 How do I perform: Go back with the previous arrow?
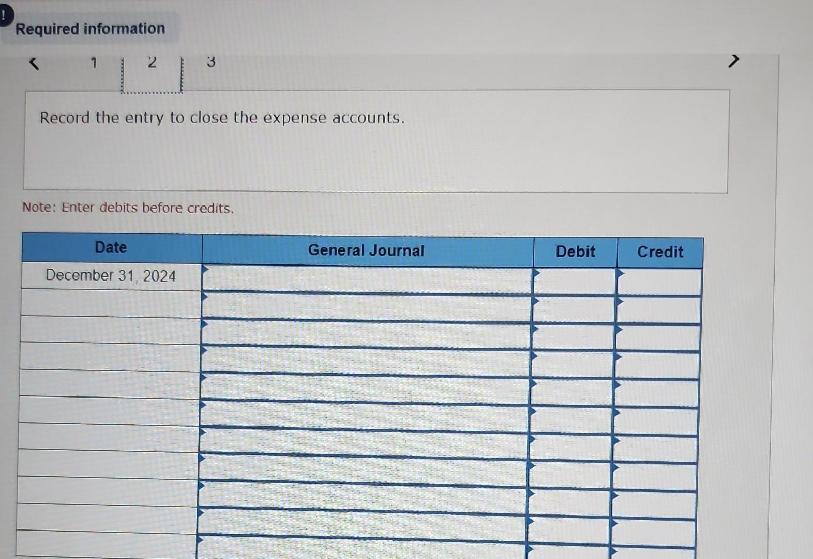click(34, 64)
